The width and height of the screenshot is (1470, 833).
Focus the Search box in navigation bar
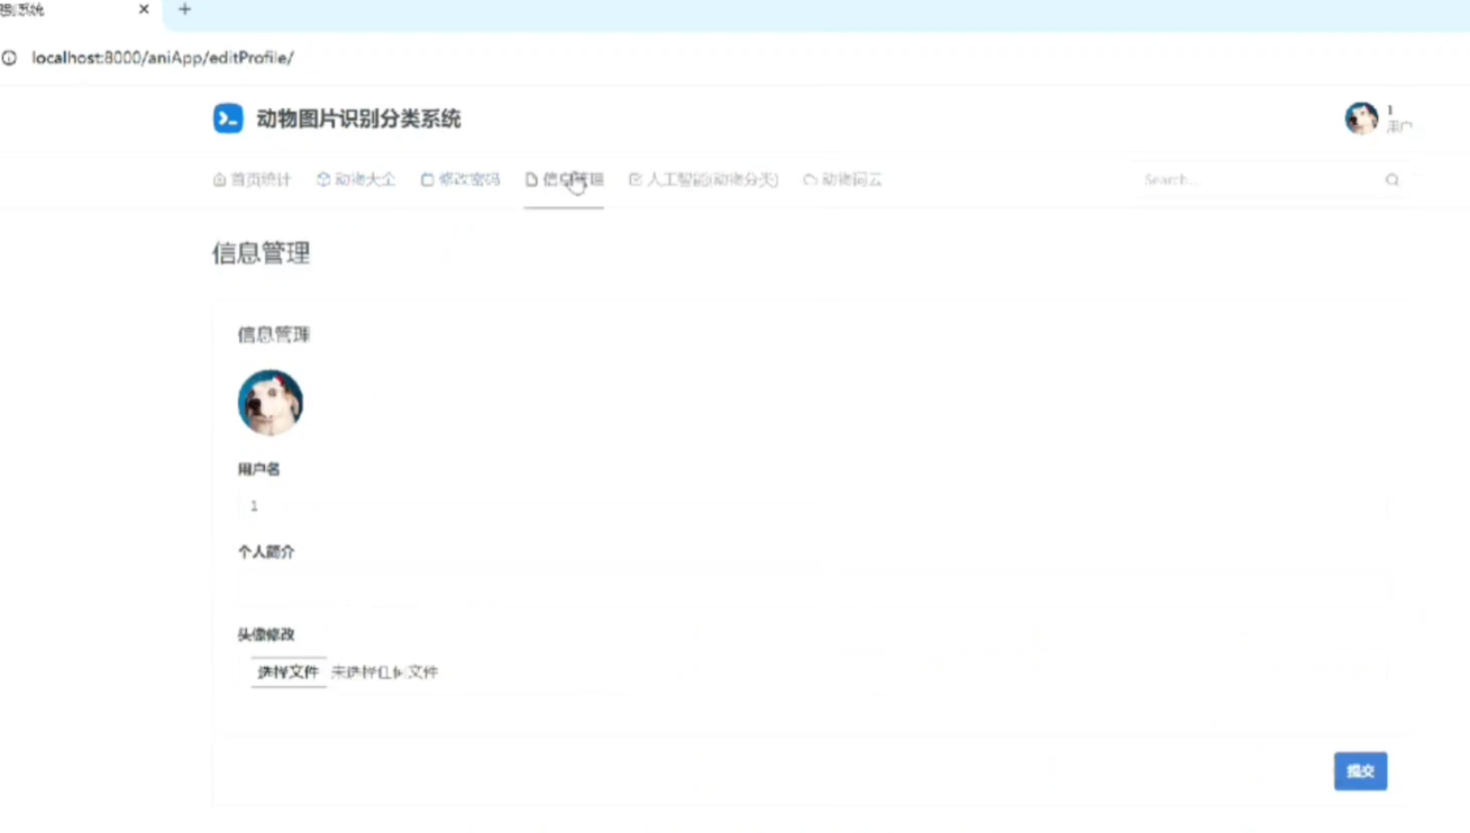[1258, 180]
